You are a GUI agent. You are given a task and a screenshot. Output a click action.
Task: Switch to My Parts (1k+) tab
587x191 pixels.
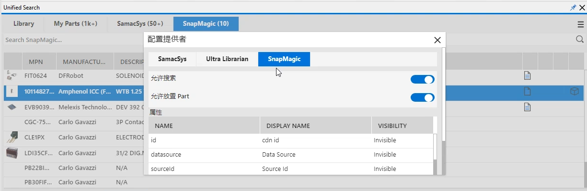pyautogui.click(x=75, y=24)
